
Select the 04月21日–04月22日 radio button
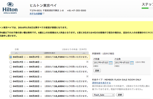tap(11, 82)
